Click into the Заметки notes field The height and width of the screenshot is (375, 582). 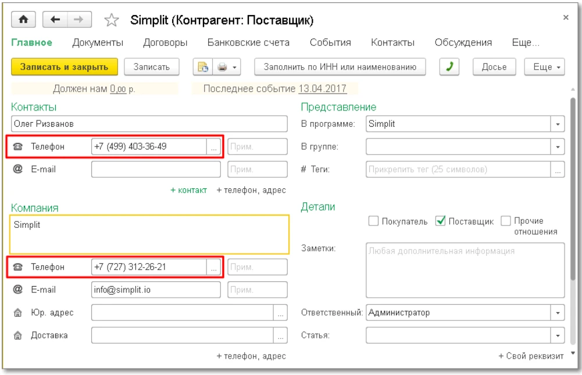[x=465, y=270]
